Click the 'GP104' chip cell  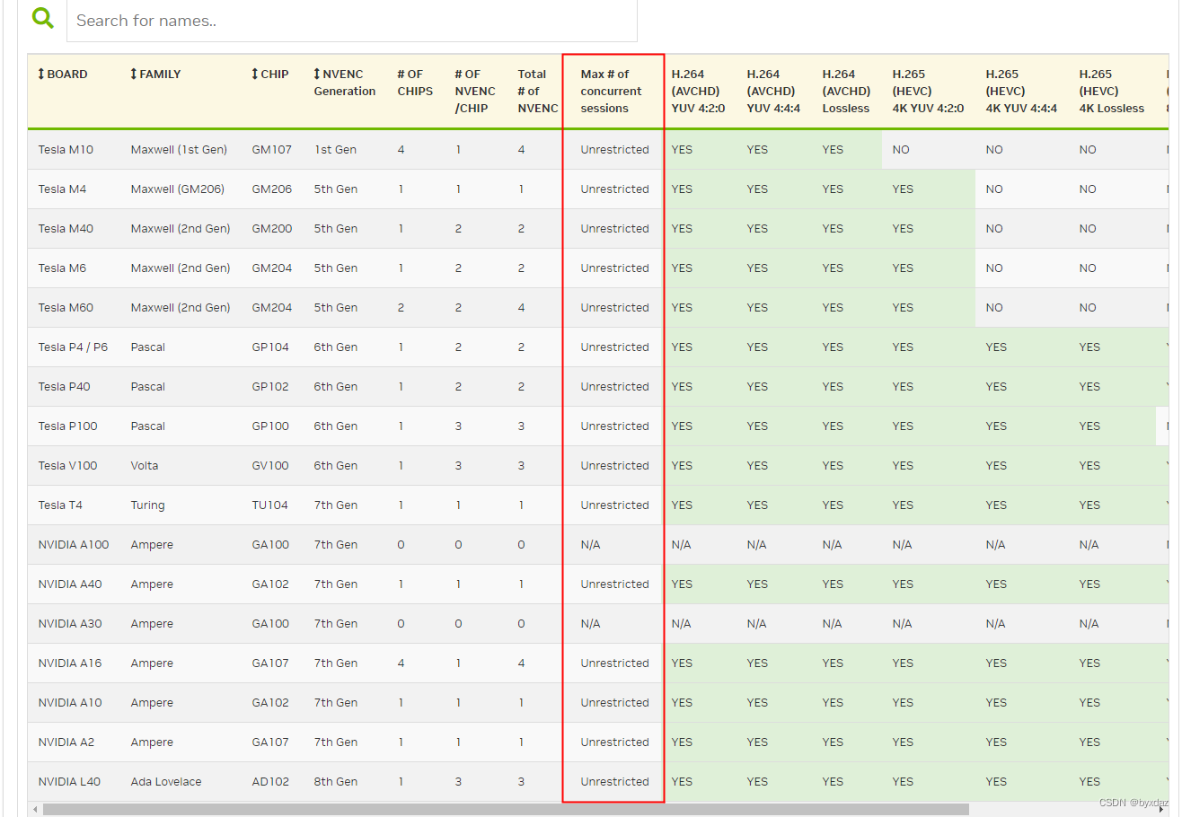[x=270, y=347]
